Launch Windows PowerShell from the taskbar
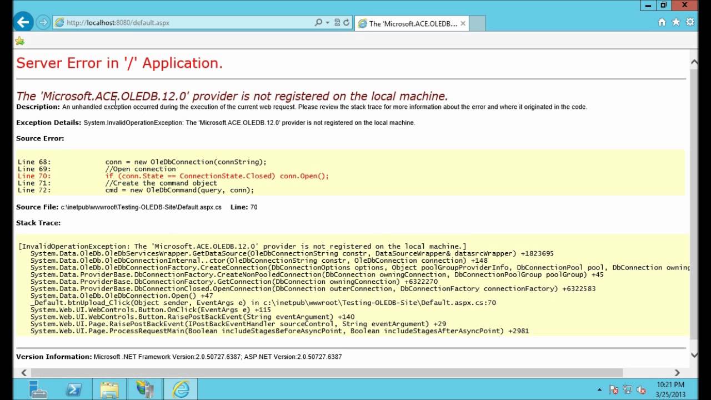Screen dimensions: 711x400 pyautogui.click(x=74, y=389)
